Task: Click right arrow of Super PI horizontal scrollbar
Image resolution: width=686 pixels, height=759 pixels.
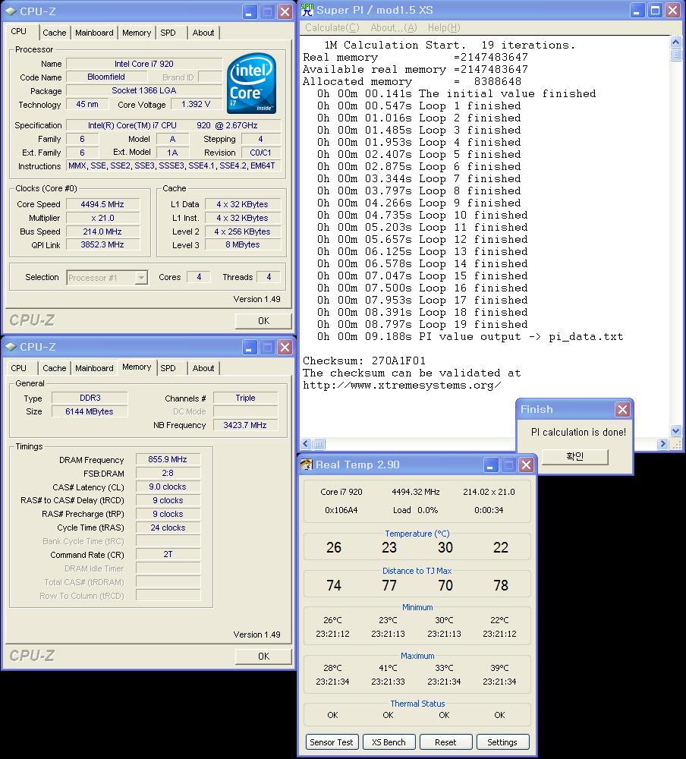Action: (662, 443)
